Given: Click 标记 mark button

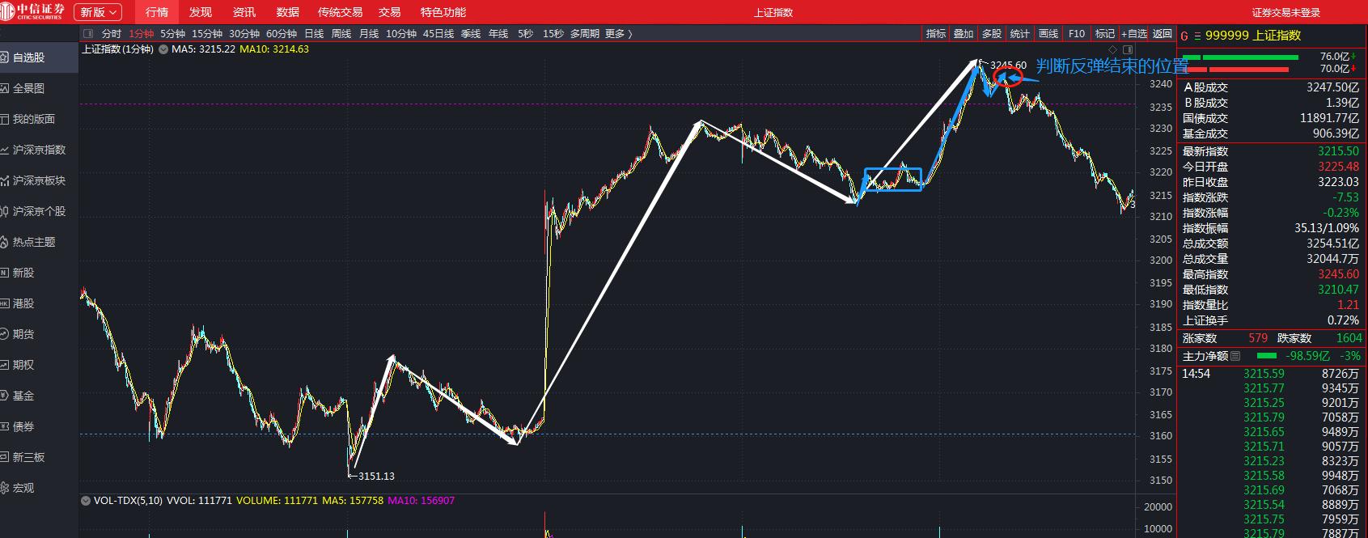Looking at the screenshot, I should click(1105, 33).
